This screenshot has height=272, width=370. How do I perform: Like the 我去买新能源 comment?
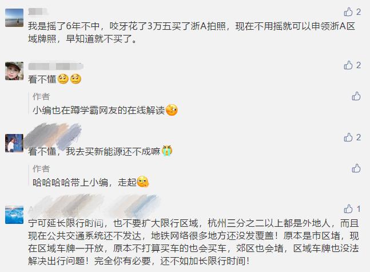click(x=352, y=137)
